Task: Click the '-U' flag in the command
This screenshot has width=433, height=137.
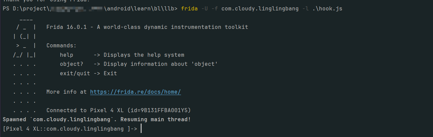Action: point(205,8)
